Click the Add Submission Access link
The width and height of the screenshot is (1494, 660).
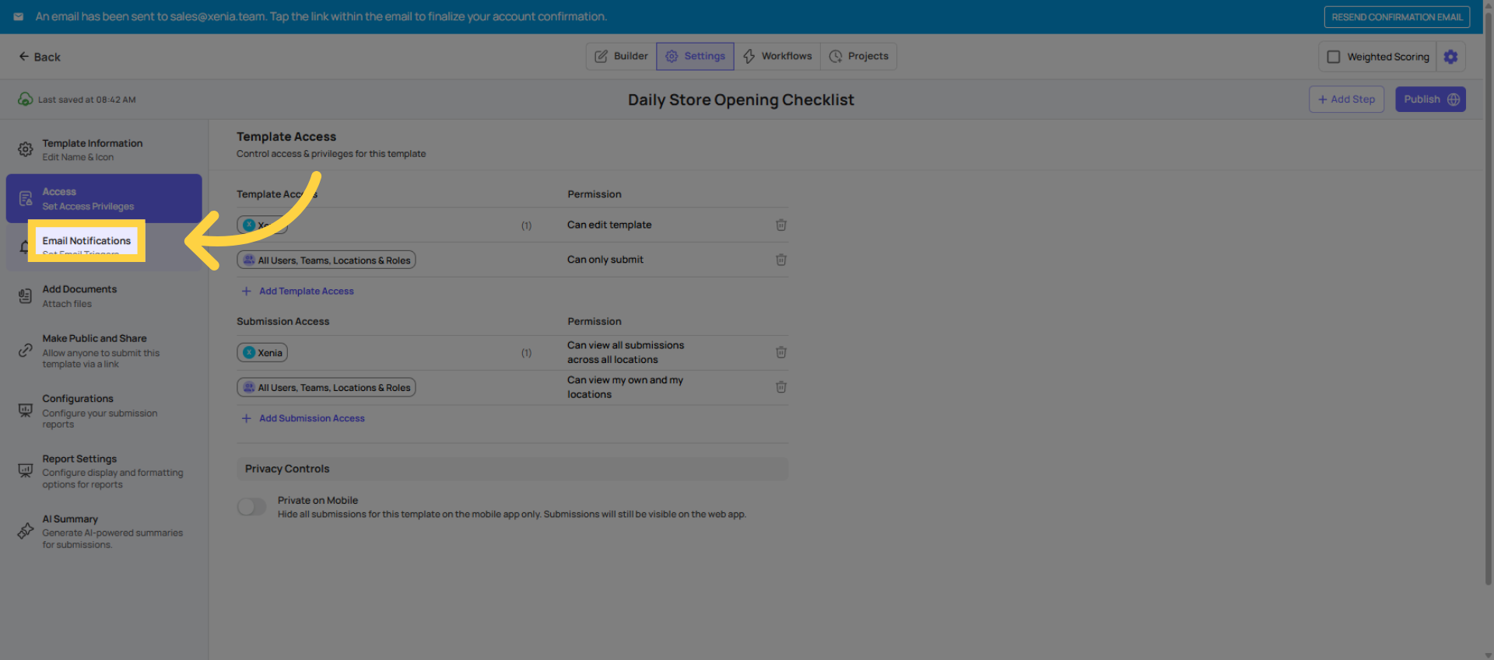pos(303,418)
